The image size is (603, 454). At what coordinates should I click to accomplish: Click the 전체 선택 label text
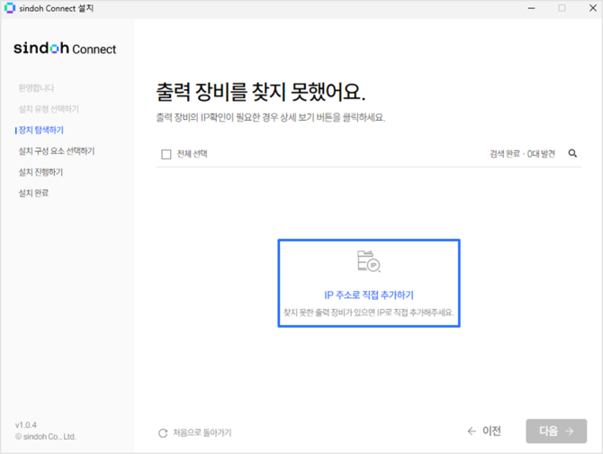click(x=192, y=154)
